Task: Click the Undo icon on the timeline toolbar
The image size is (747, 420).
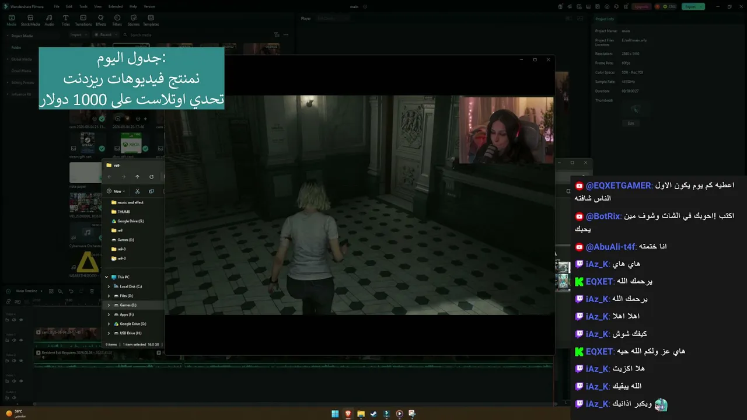Action: [71, 291]
